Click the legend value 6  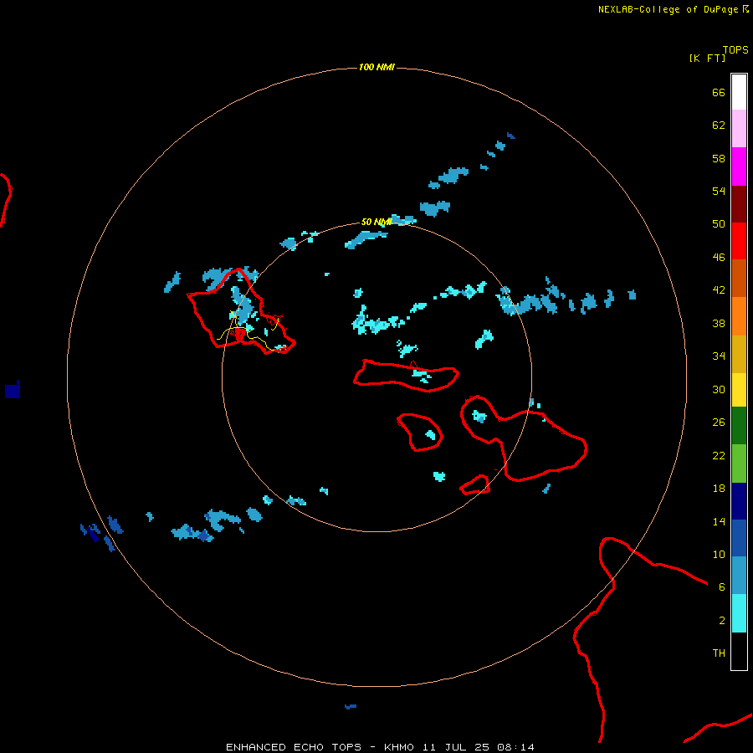722,587
